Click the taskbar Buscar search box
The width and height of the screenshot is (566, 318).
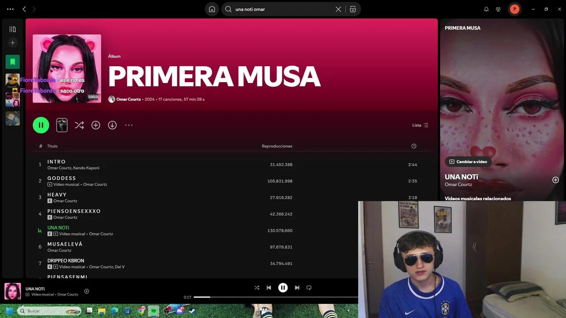click(49, 311)
